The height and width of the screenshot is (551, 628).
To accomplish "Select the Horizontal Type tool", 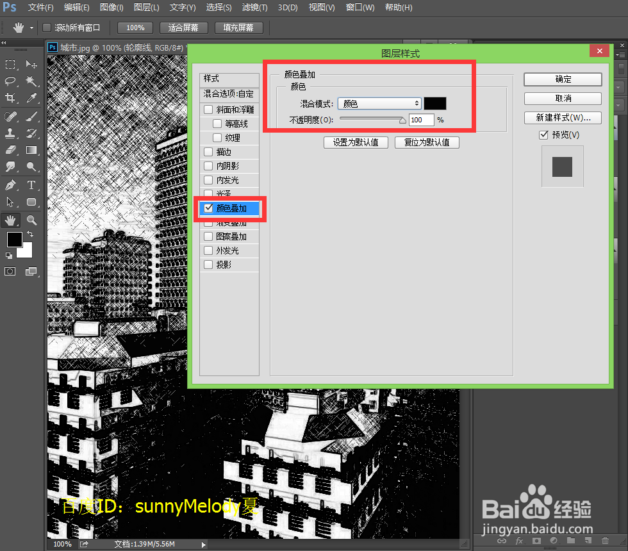I will pyautogui.click(x=31, y=185).
